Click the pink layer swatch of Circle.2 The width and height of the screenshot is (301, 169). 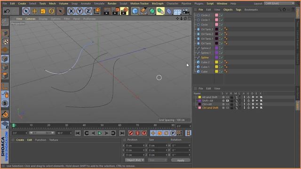(216, 15)
